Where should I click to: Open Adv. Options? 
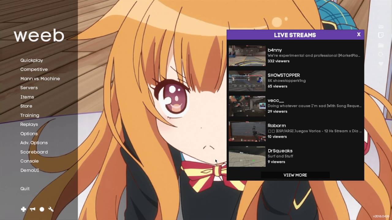[x=34, y=143]
